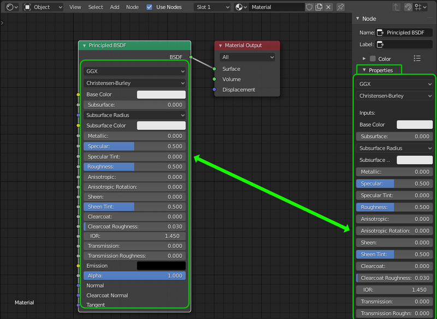Edit the Name field showing Principled BSDF
437x319 pixels.
pyautogui.click(x=404, y=33)
